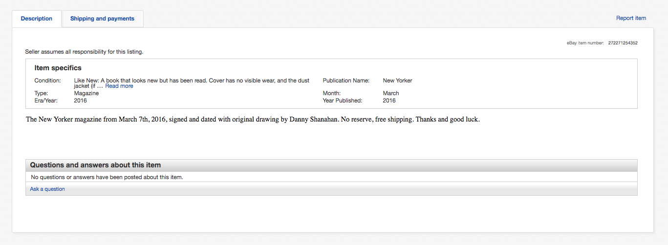The width and height of the screenshot is (668, 245).
Task: Click the Condition label
Action: click(x=47, y=81)
